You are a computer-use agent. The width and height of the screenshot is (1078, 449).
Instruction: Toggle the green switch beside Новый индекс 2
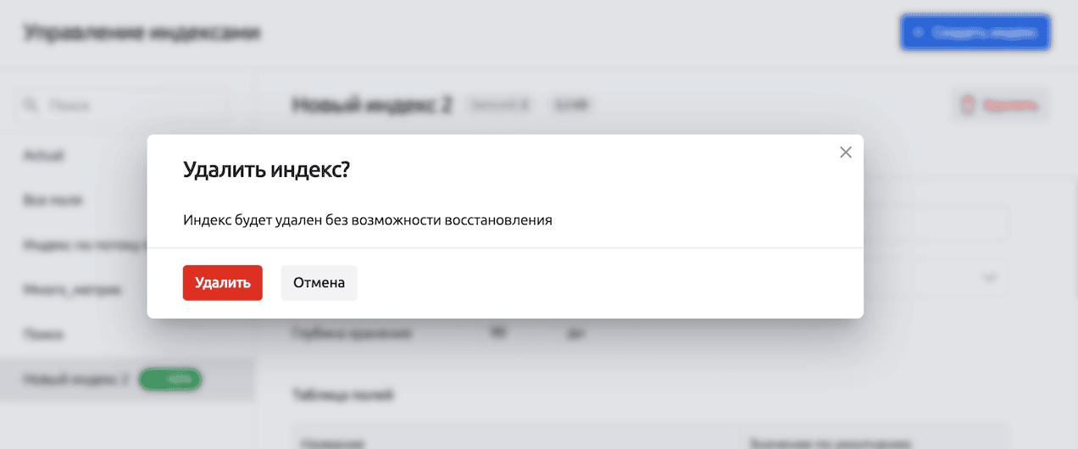(170, 380)
